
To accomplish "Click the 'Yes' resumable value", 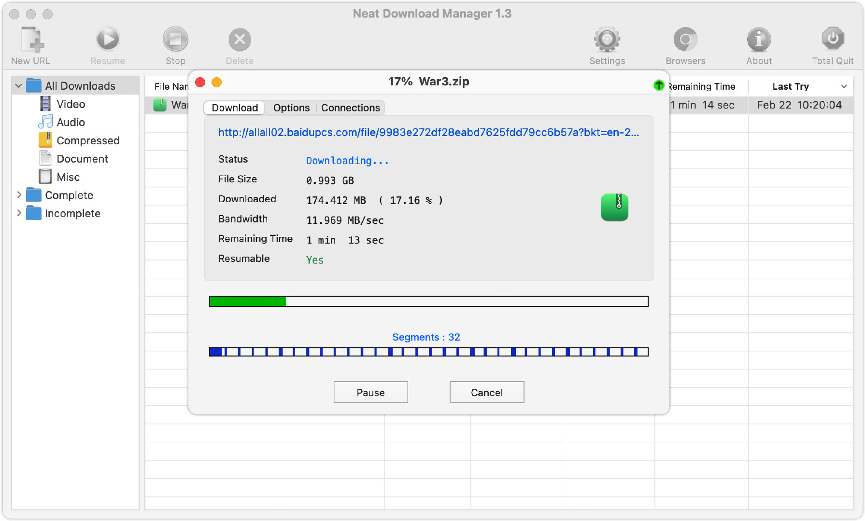I will click(x=315, y=260).
